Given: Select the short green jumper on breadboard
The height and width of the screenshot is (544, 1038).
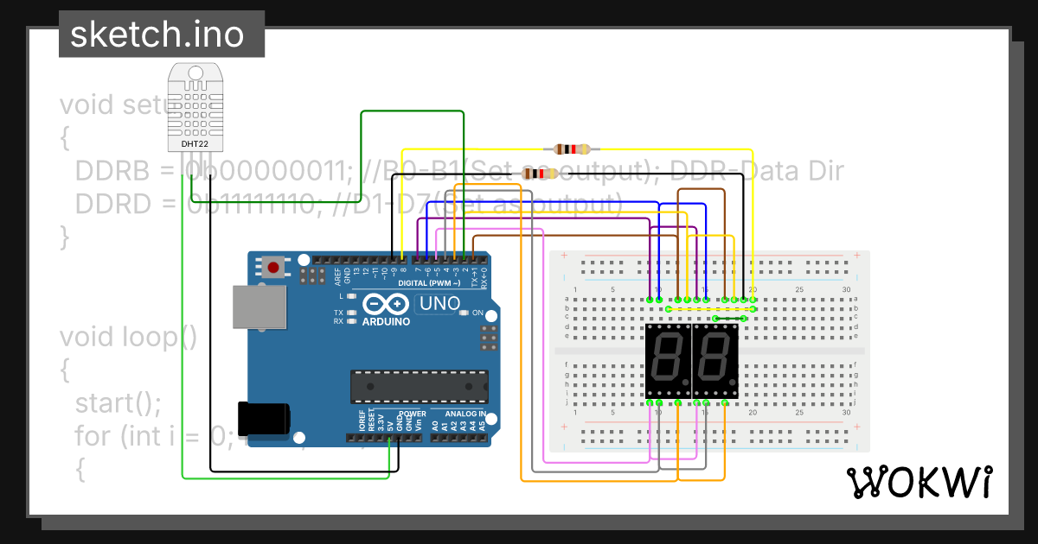Looking at the screenshot, I should (x=728, y=318).
